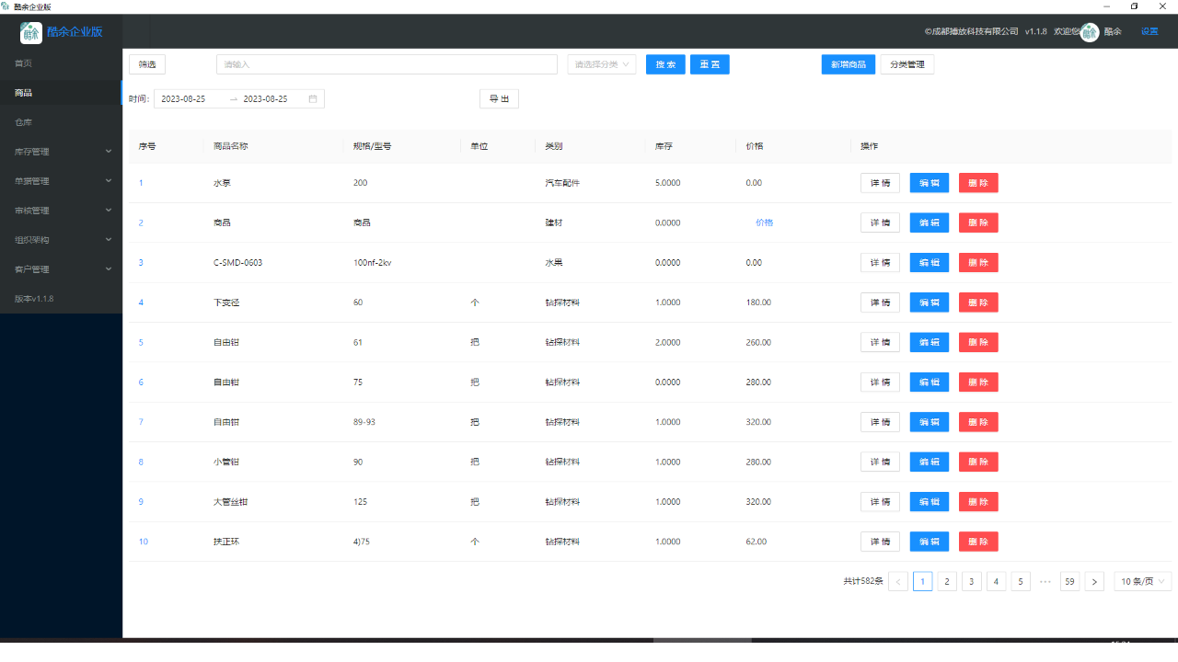The image size is (1178, 662).
Task: Open 设置 in the top right corner
Action: 1149,31
